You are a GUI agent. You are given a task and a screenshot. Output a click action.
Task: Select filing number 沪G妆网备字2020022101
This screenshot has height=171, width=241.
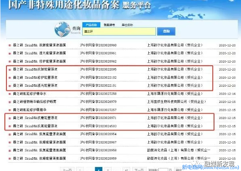tap(98, 85)
